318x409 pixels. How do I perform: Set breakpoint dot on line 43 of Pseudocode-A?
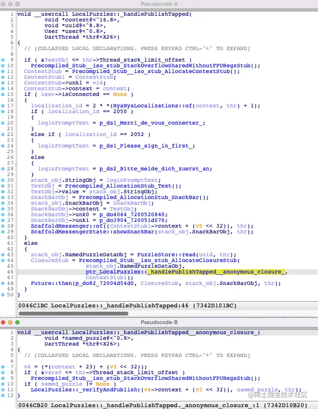3,254
